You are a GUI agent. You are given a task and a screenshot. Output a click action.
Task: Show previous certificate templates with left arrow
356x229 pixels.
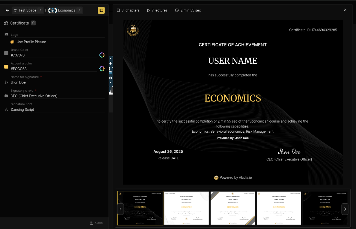120,209
